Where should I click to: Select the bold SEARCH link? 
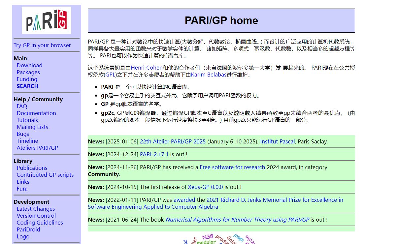[27, 86]
